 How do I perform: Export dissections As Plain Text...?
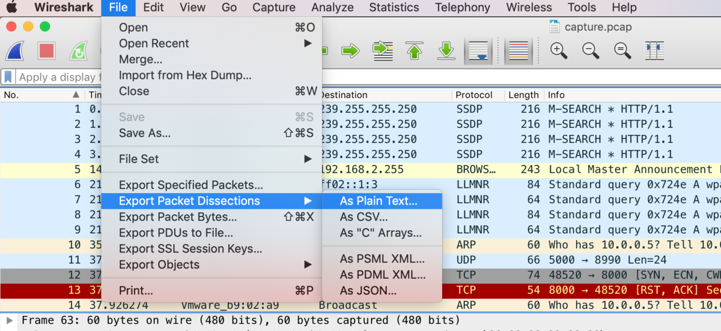point(382,201)
